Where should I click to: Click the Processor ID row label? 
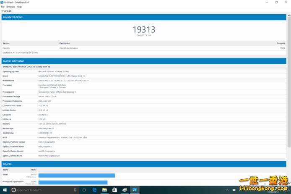click(x=8, y=92)
